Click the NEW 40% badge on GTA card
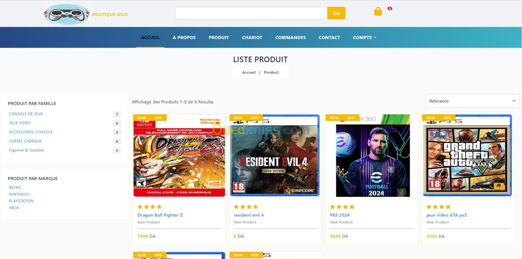 (x=439, y=118)
